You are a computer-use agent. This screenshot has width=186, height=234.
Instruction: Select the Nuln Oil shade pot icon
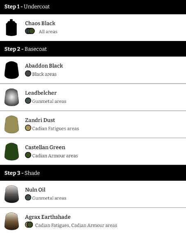tap(11, 194)
